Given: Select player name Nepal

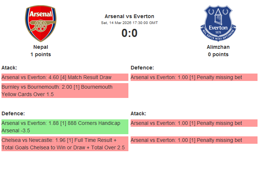Looking at the screenshot, I should [41, 47].
